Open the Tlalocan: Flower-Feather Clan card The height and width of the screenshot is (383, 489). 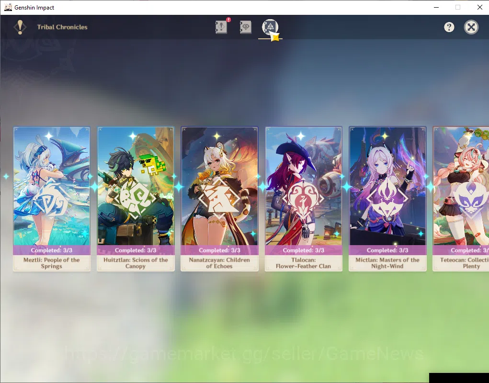coord(304,199)
